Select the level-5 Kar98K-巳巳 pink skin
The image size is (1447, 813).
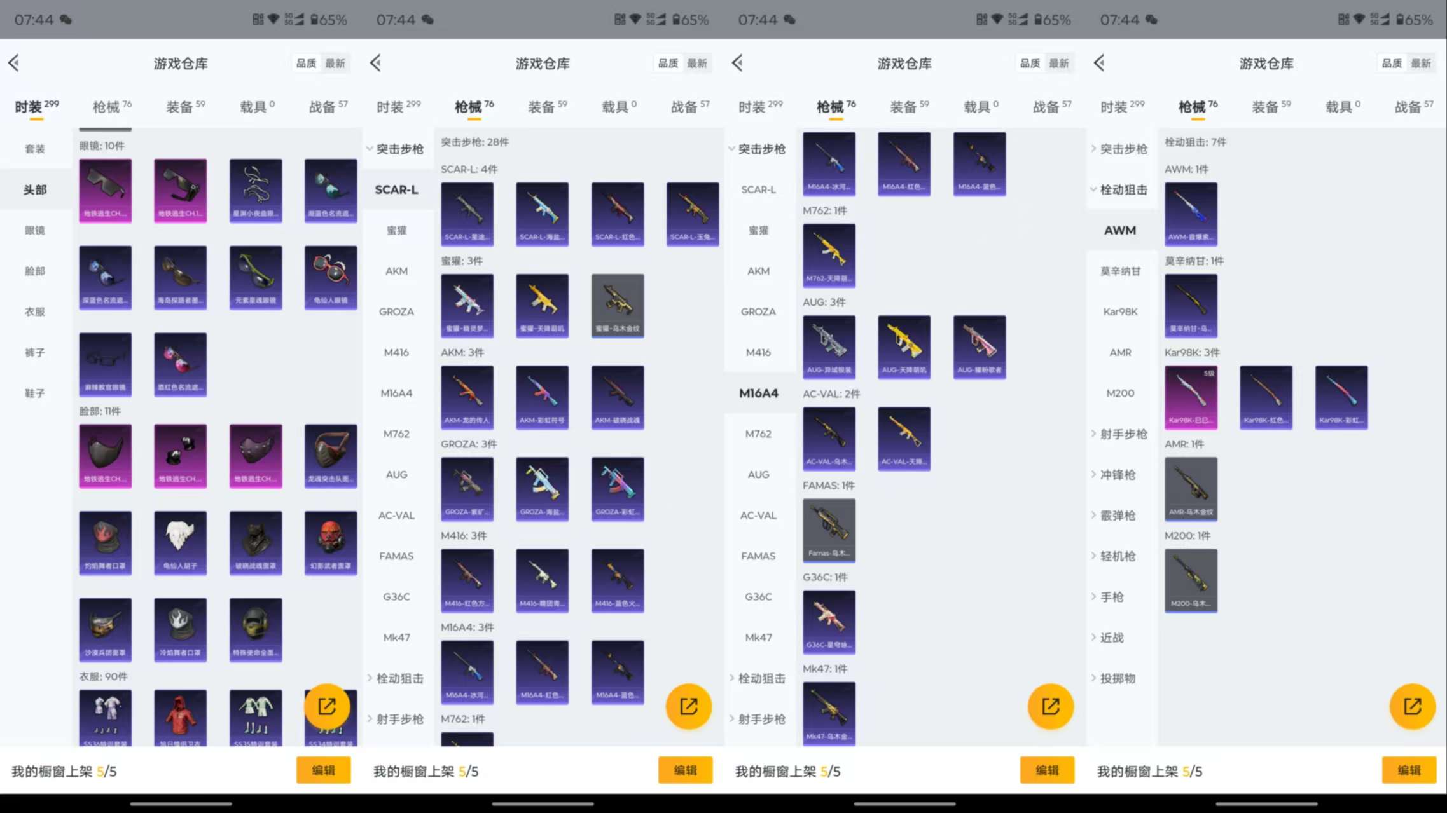[1191, 397]
